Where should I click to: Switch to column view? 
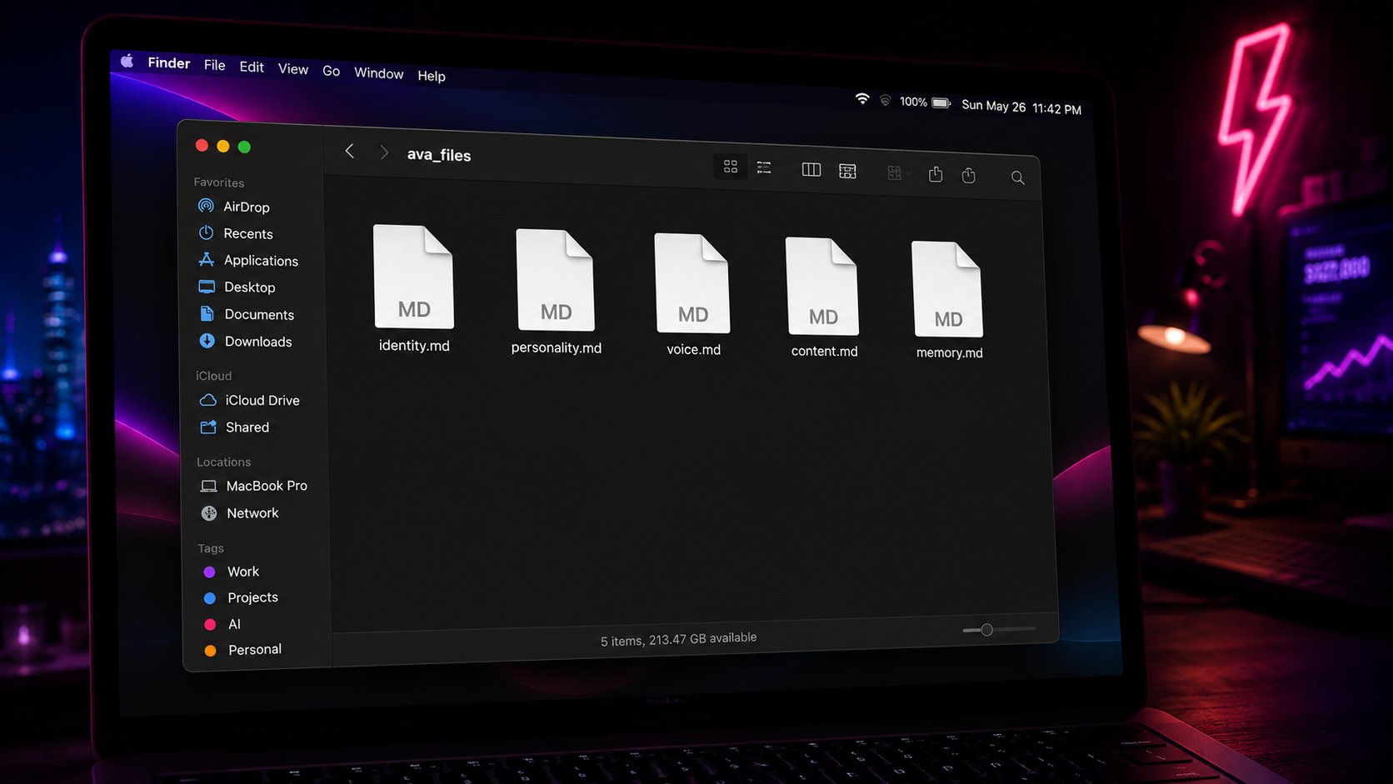pyautogui.click(x=811, y=170)
